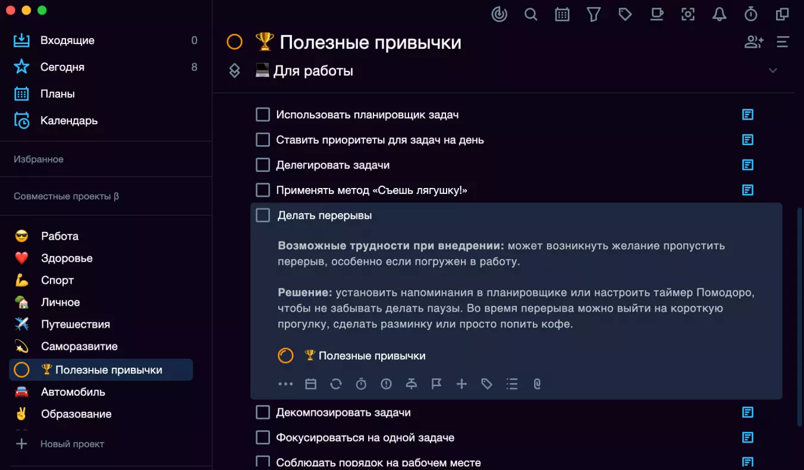Open notifications bell icon
The image size is (804, 470).
click(x=720, y=14)
